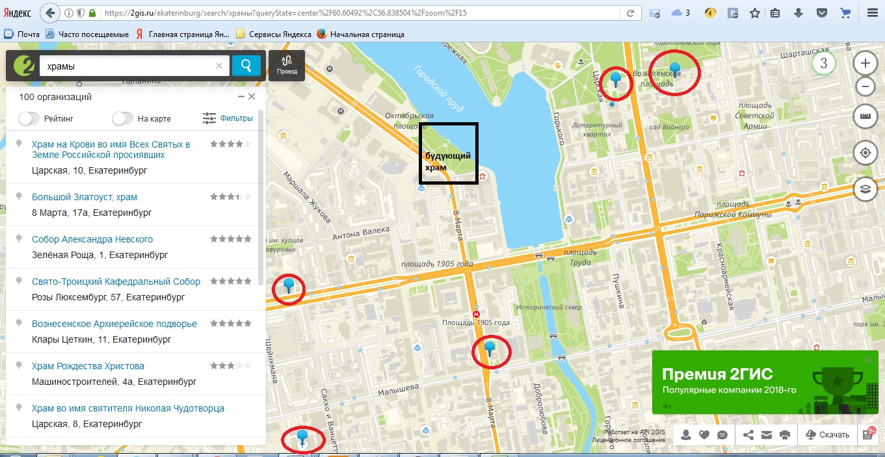Select the ruler measurement tool
This screenshot has width=885, height=457.
tap(865, 117)
